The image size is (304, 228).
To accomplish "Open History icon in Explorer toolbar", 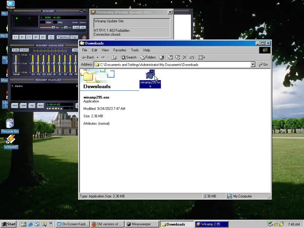I will pos(161,57).
